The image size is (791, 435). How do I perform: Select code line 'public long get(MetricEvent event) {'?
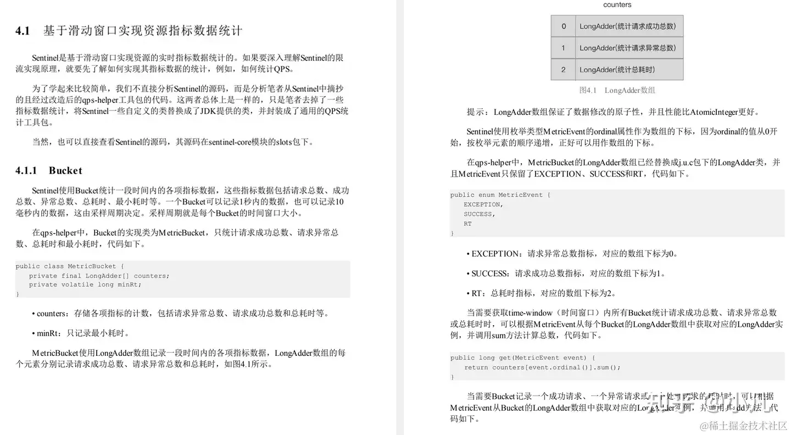coord(522,358)
